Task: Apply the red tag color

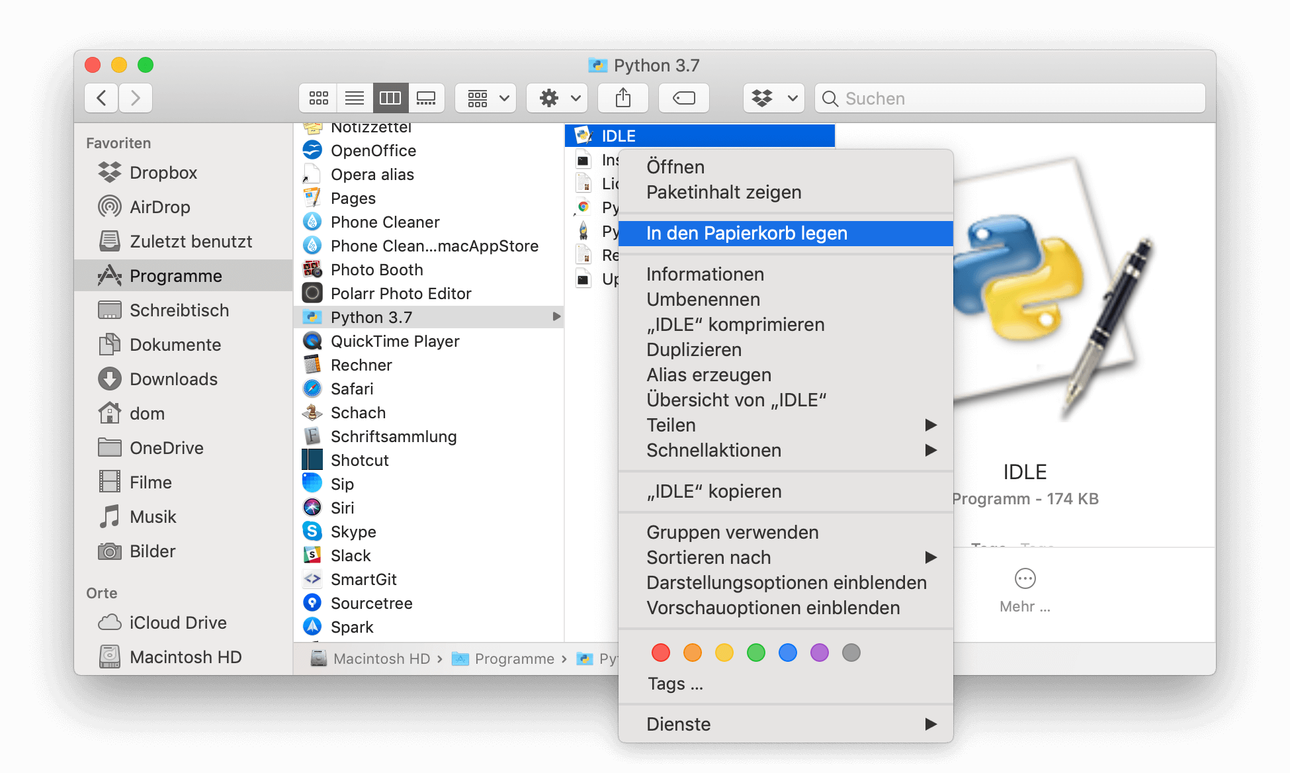Action: (660, 653)
